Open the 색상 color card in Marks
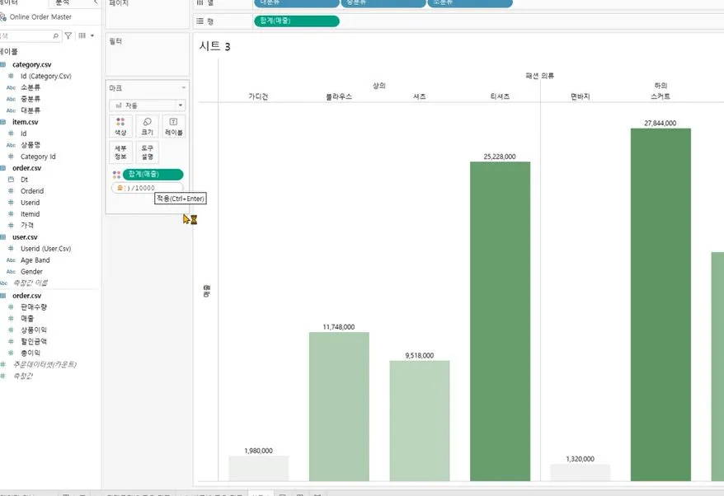 [120, 126]
